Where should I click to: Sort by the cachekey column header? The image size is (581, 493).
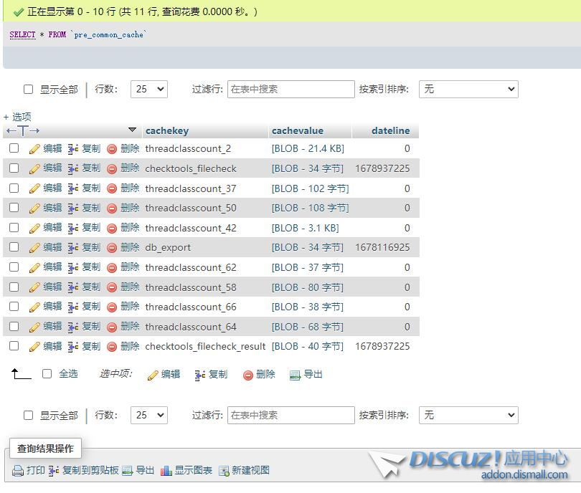(x=167, y=130)
